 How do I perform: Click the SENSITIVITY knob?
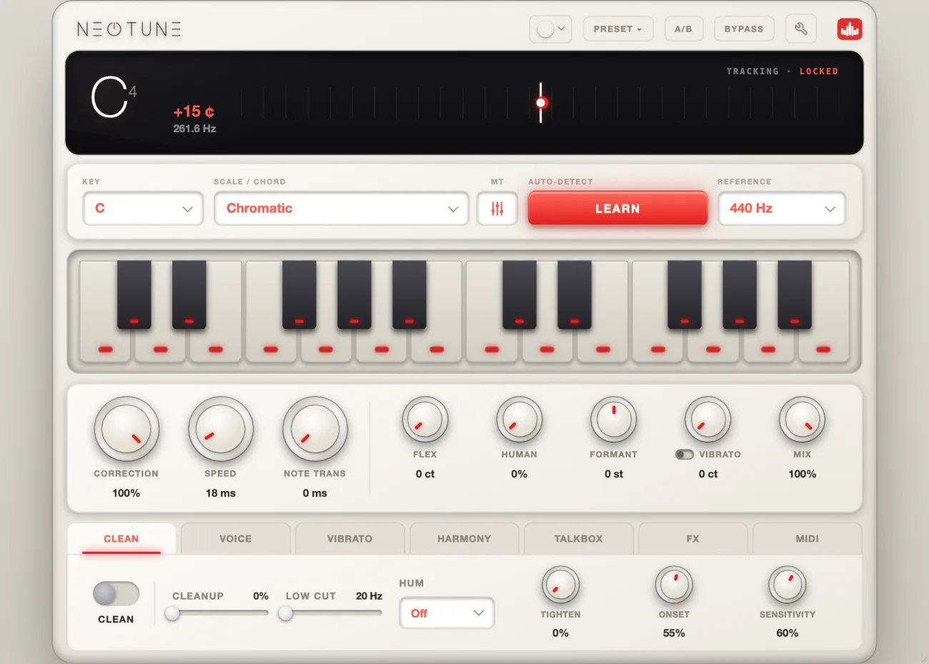pos(788,585)
